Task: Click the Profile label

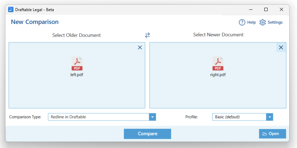Action: (x=191, y=117)
